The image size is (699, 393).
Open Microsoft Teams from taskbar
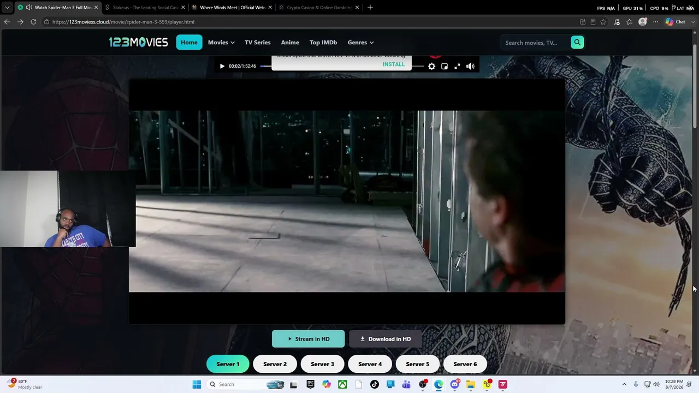point(406,384)
